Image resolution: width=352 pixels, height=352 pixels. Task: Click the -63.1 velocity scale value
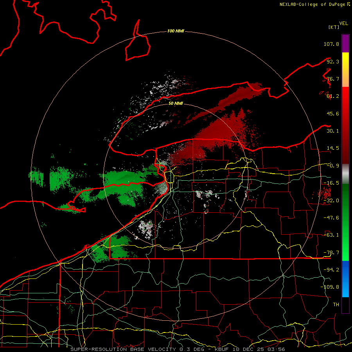pyautogui.click(x=331, y=235)
